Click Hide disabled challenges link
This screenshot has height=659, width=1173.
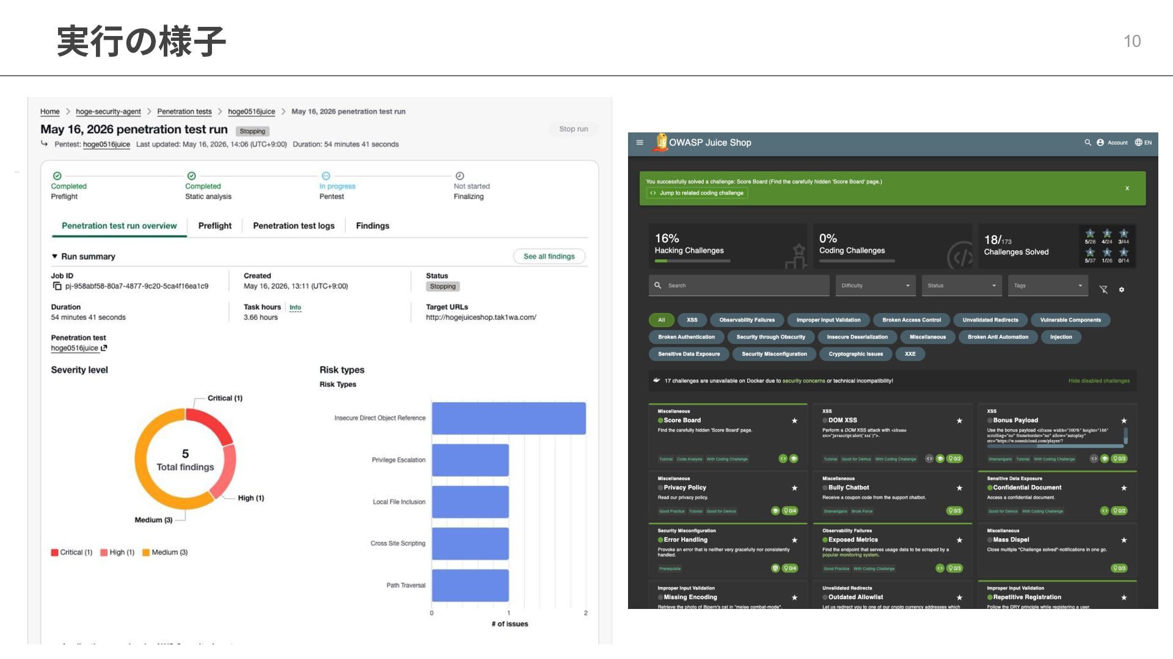[1098, 381]
